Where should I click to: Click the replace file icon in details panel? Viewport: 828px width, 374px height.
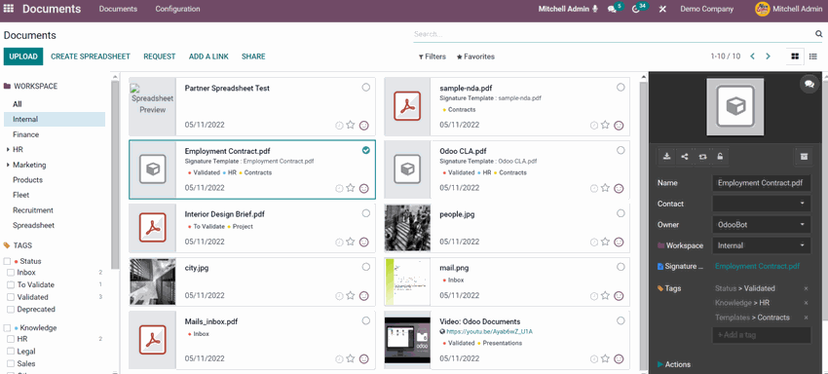click(702, 157)
